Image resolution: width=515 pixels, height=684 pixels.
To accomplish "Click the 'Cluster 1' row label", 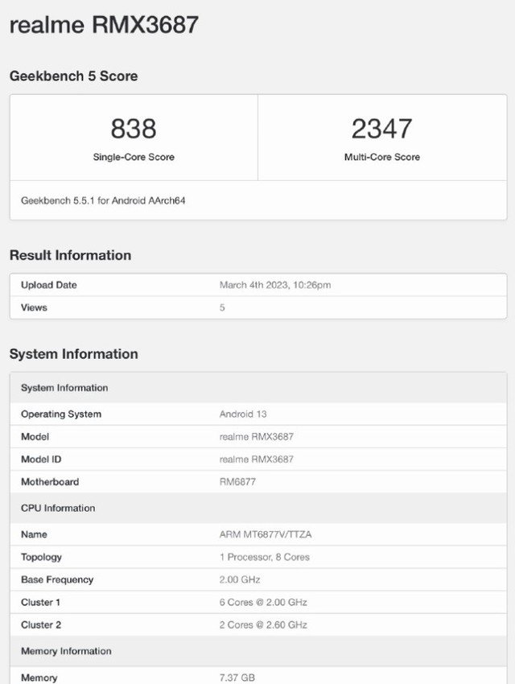I will [40, 603].
